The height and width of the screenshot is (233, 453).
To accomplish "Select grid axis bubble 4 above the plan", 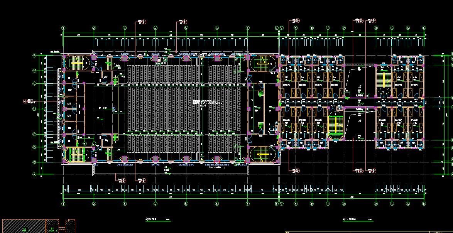I will (x=155, y=28).
